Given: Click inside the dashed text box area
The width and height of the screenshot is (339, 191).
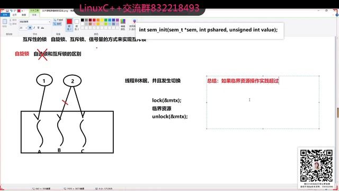Looking at the screenshot, I should point(263,102).
